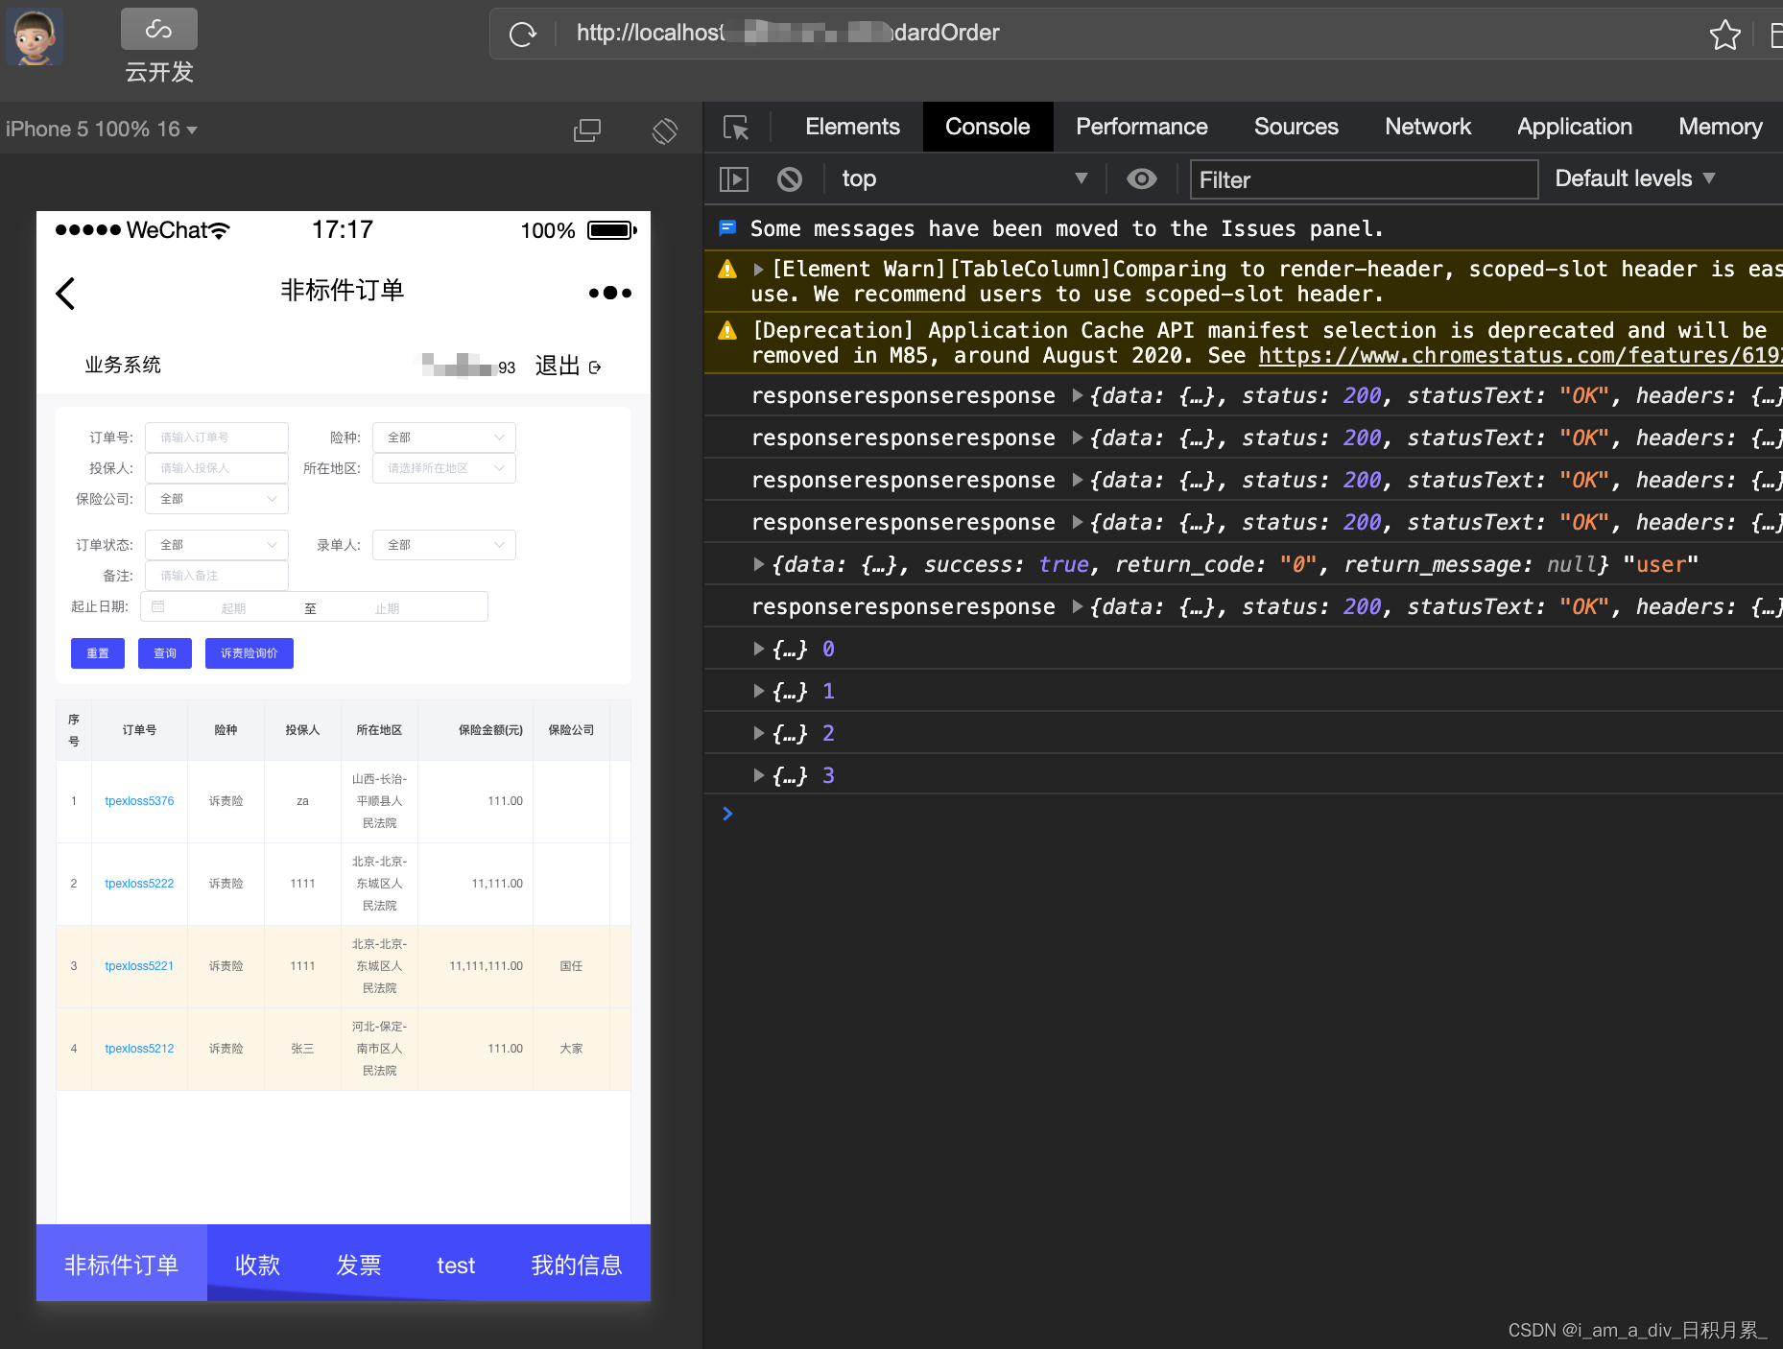The width and height of the screenshot is (1783, 1349).
Task: Open order link tpexloss5212
Action: coord(139,1049)
